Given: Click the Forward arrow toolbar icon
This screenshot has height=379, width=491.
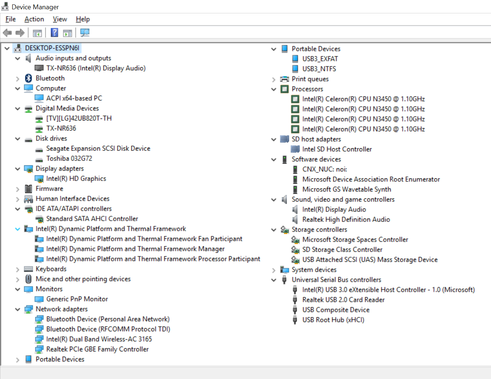Looking at the screenshot, I should click(x=20, y=33).
